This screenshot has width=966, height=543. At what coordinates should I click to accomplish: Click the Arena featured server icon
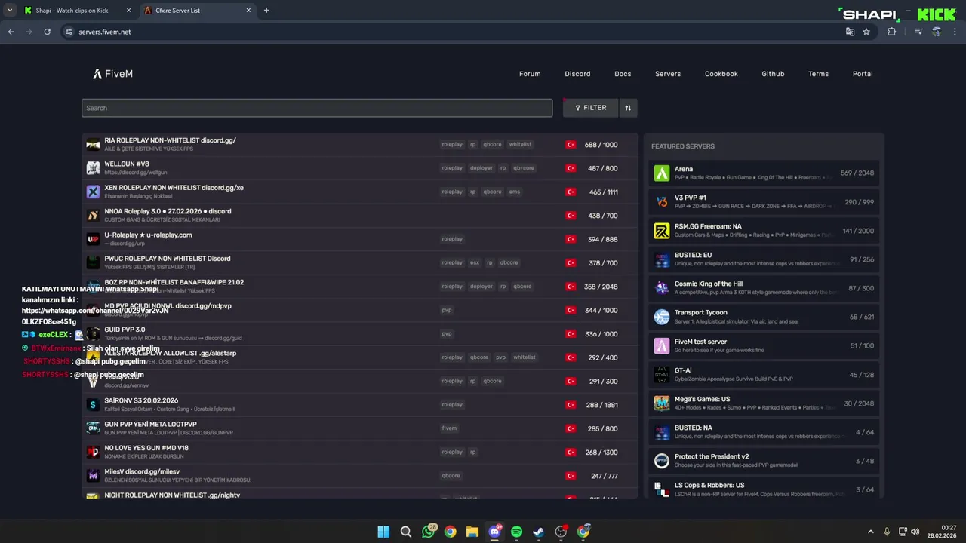(662, 173)
